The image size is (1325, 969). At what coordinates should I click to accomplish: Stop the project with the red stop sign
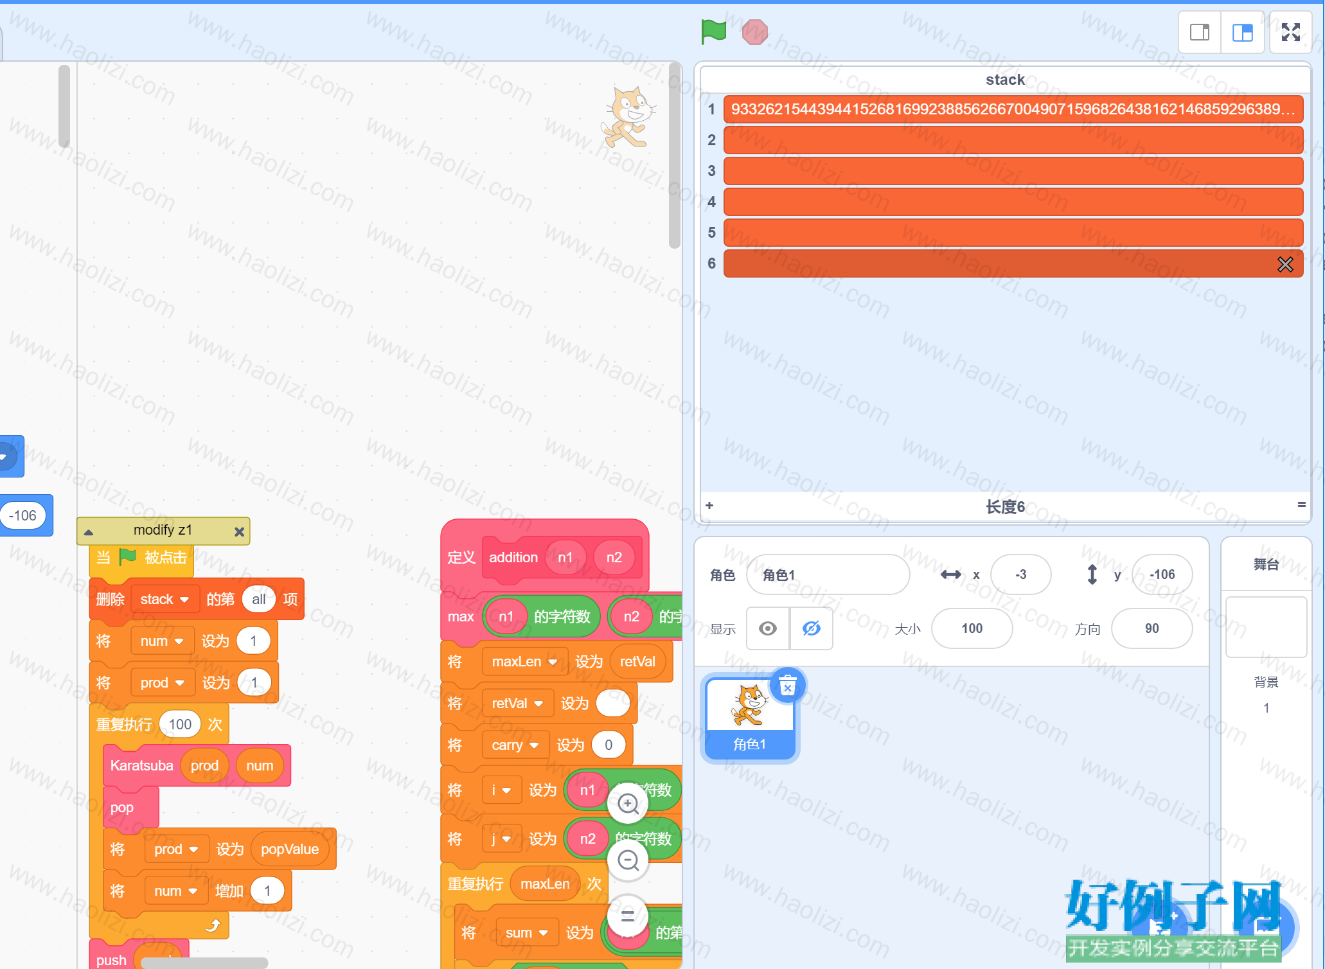[754, 31]
